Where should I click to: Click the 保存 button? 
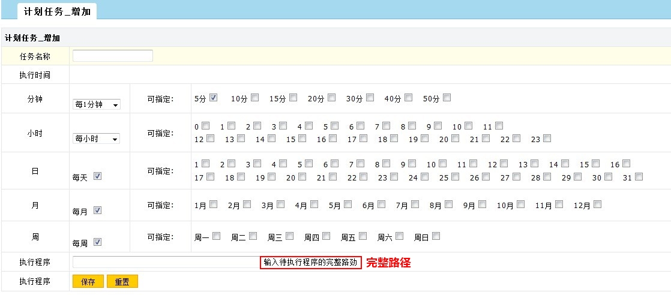pyautogui.click(x=88, y=282)
